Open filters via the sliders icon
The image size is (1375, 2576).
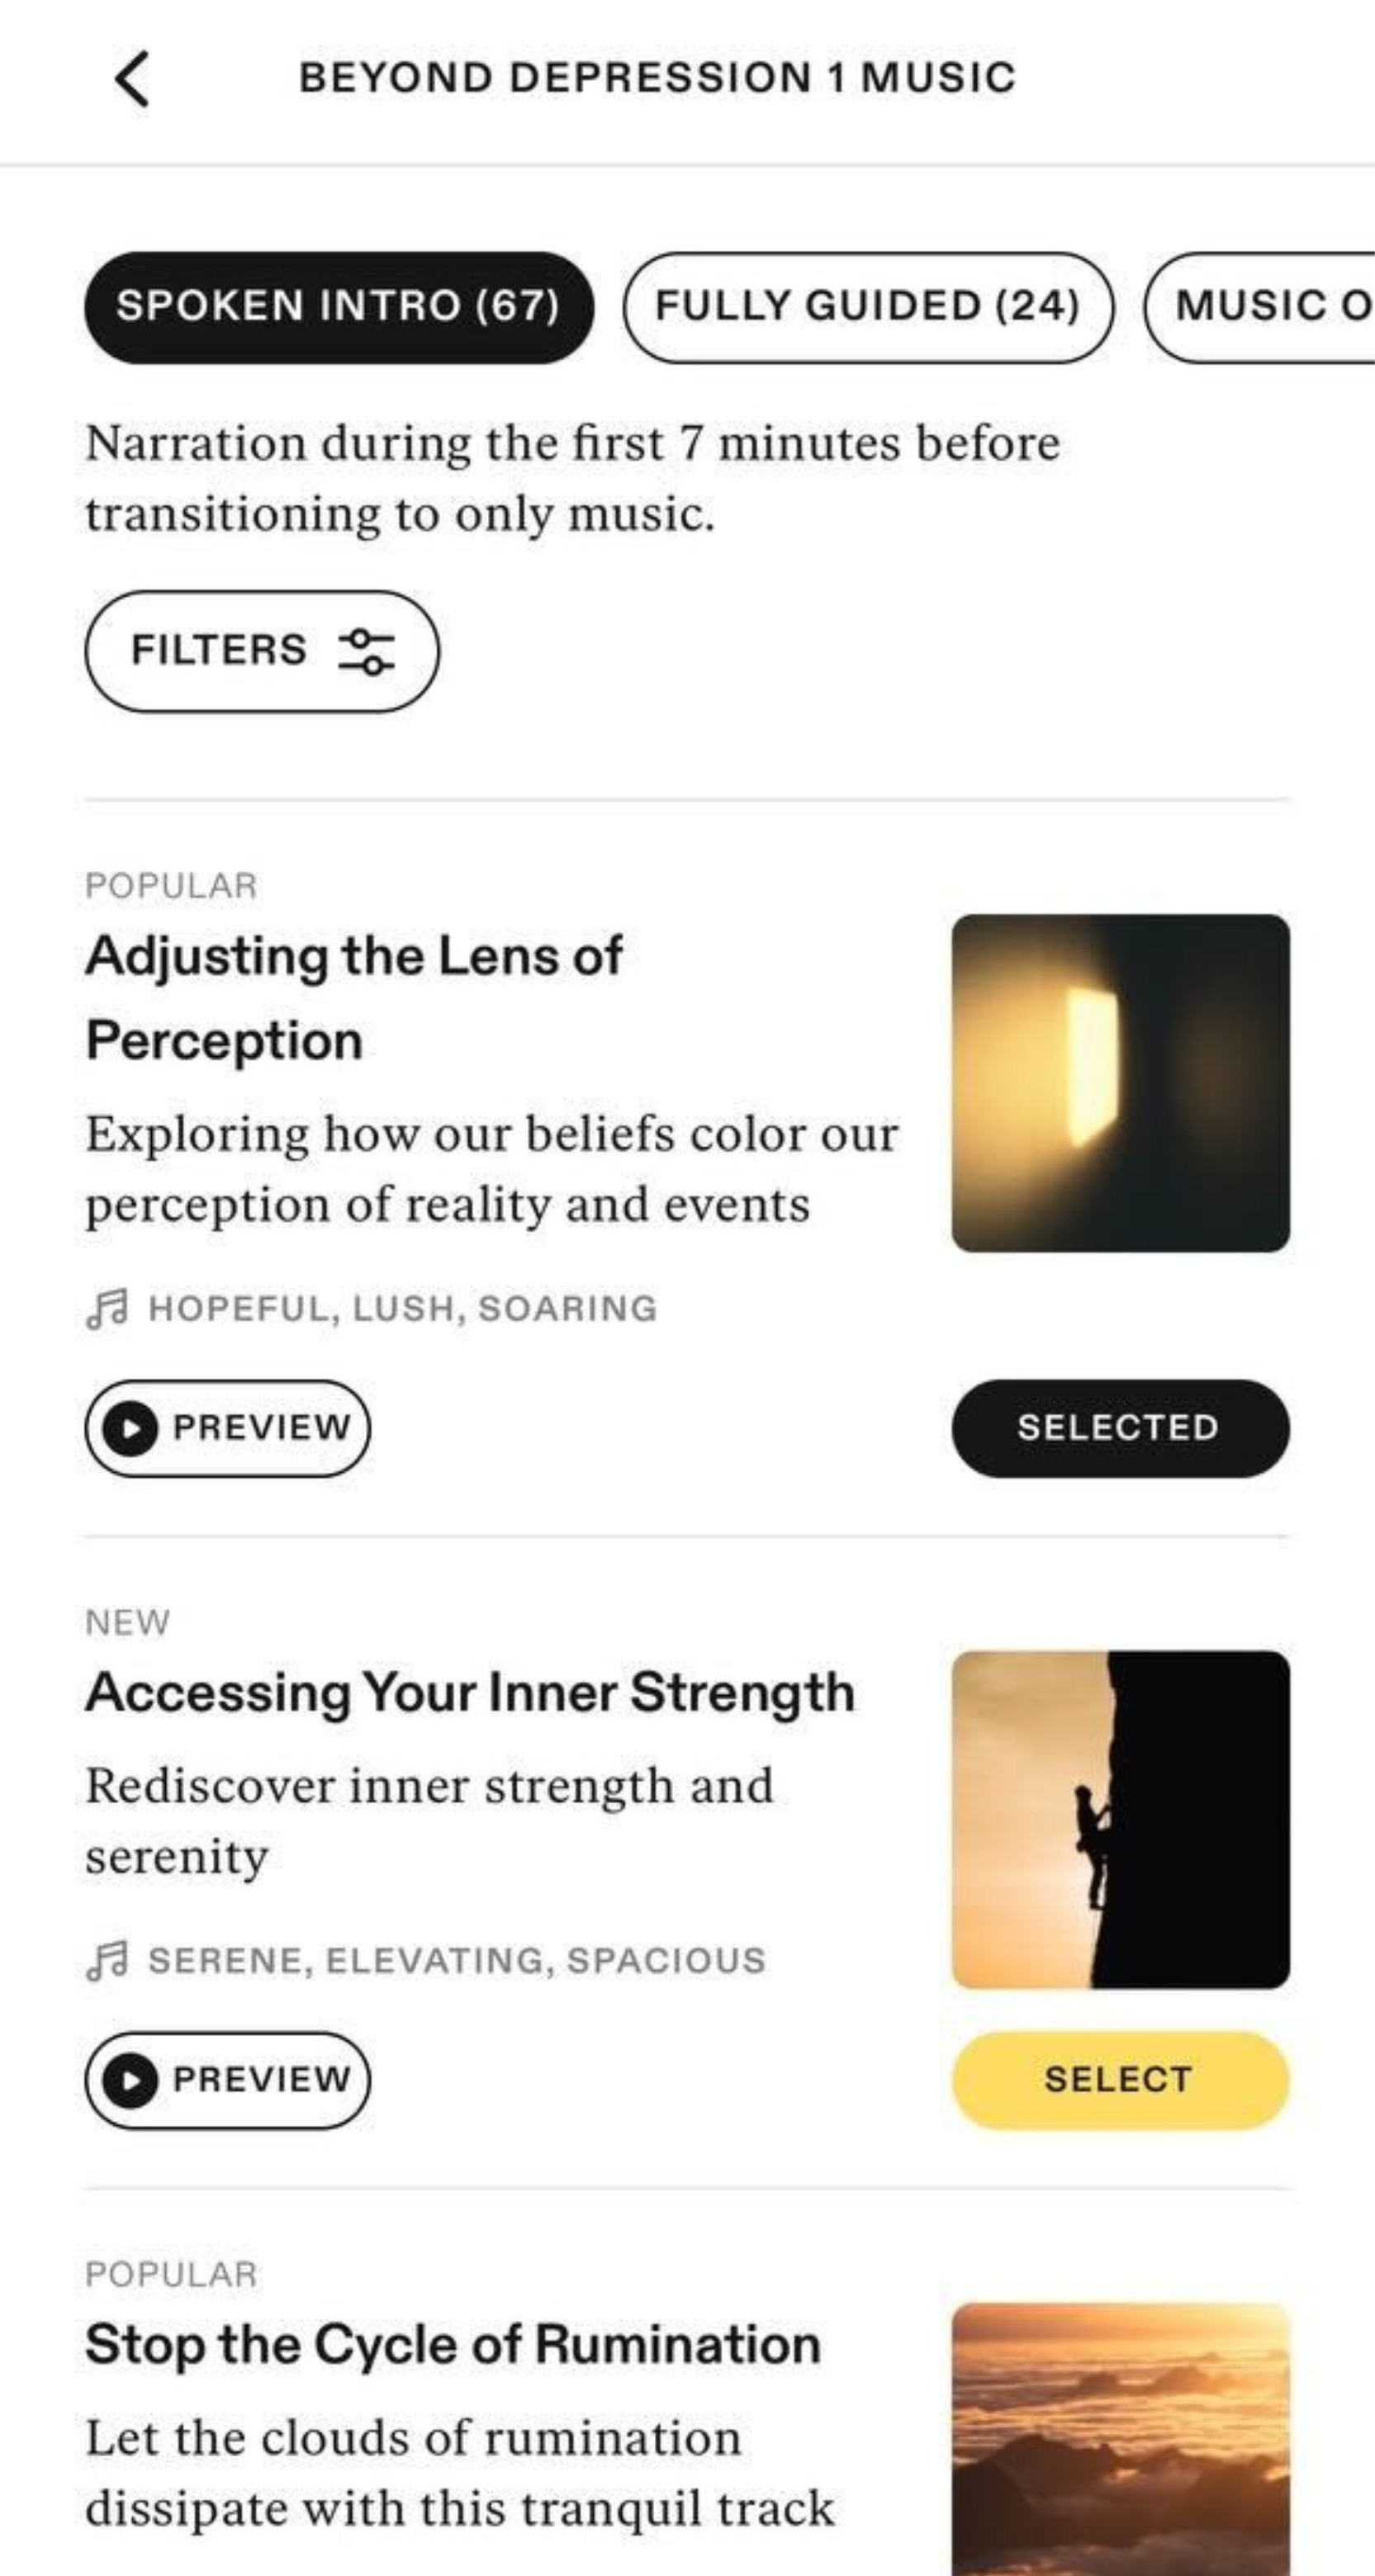[366, 652]
